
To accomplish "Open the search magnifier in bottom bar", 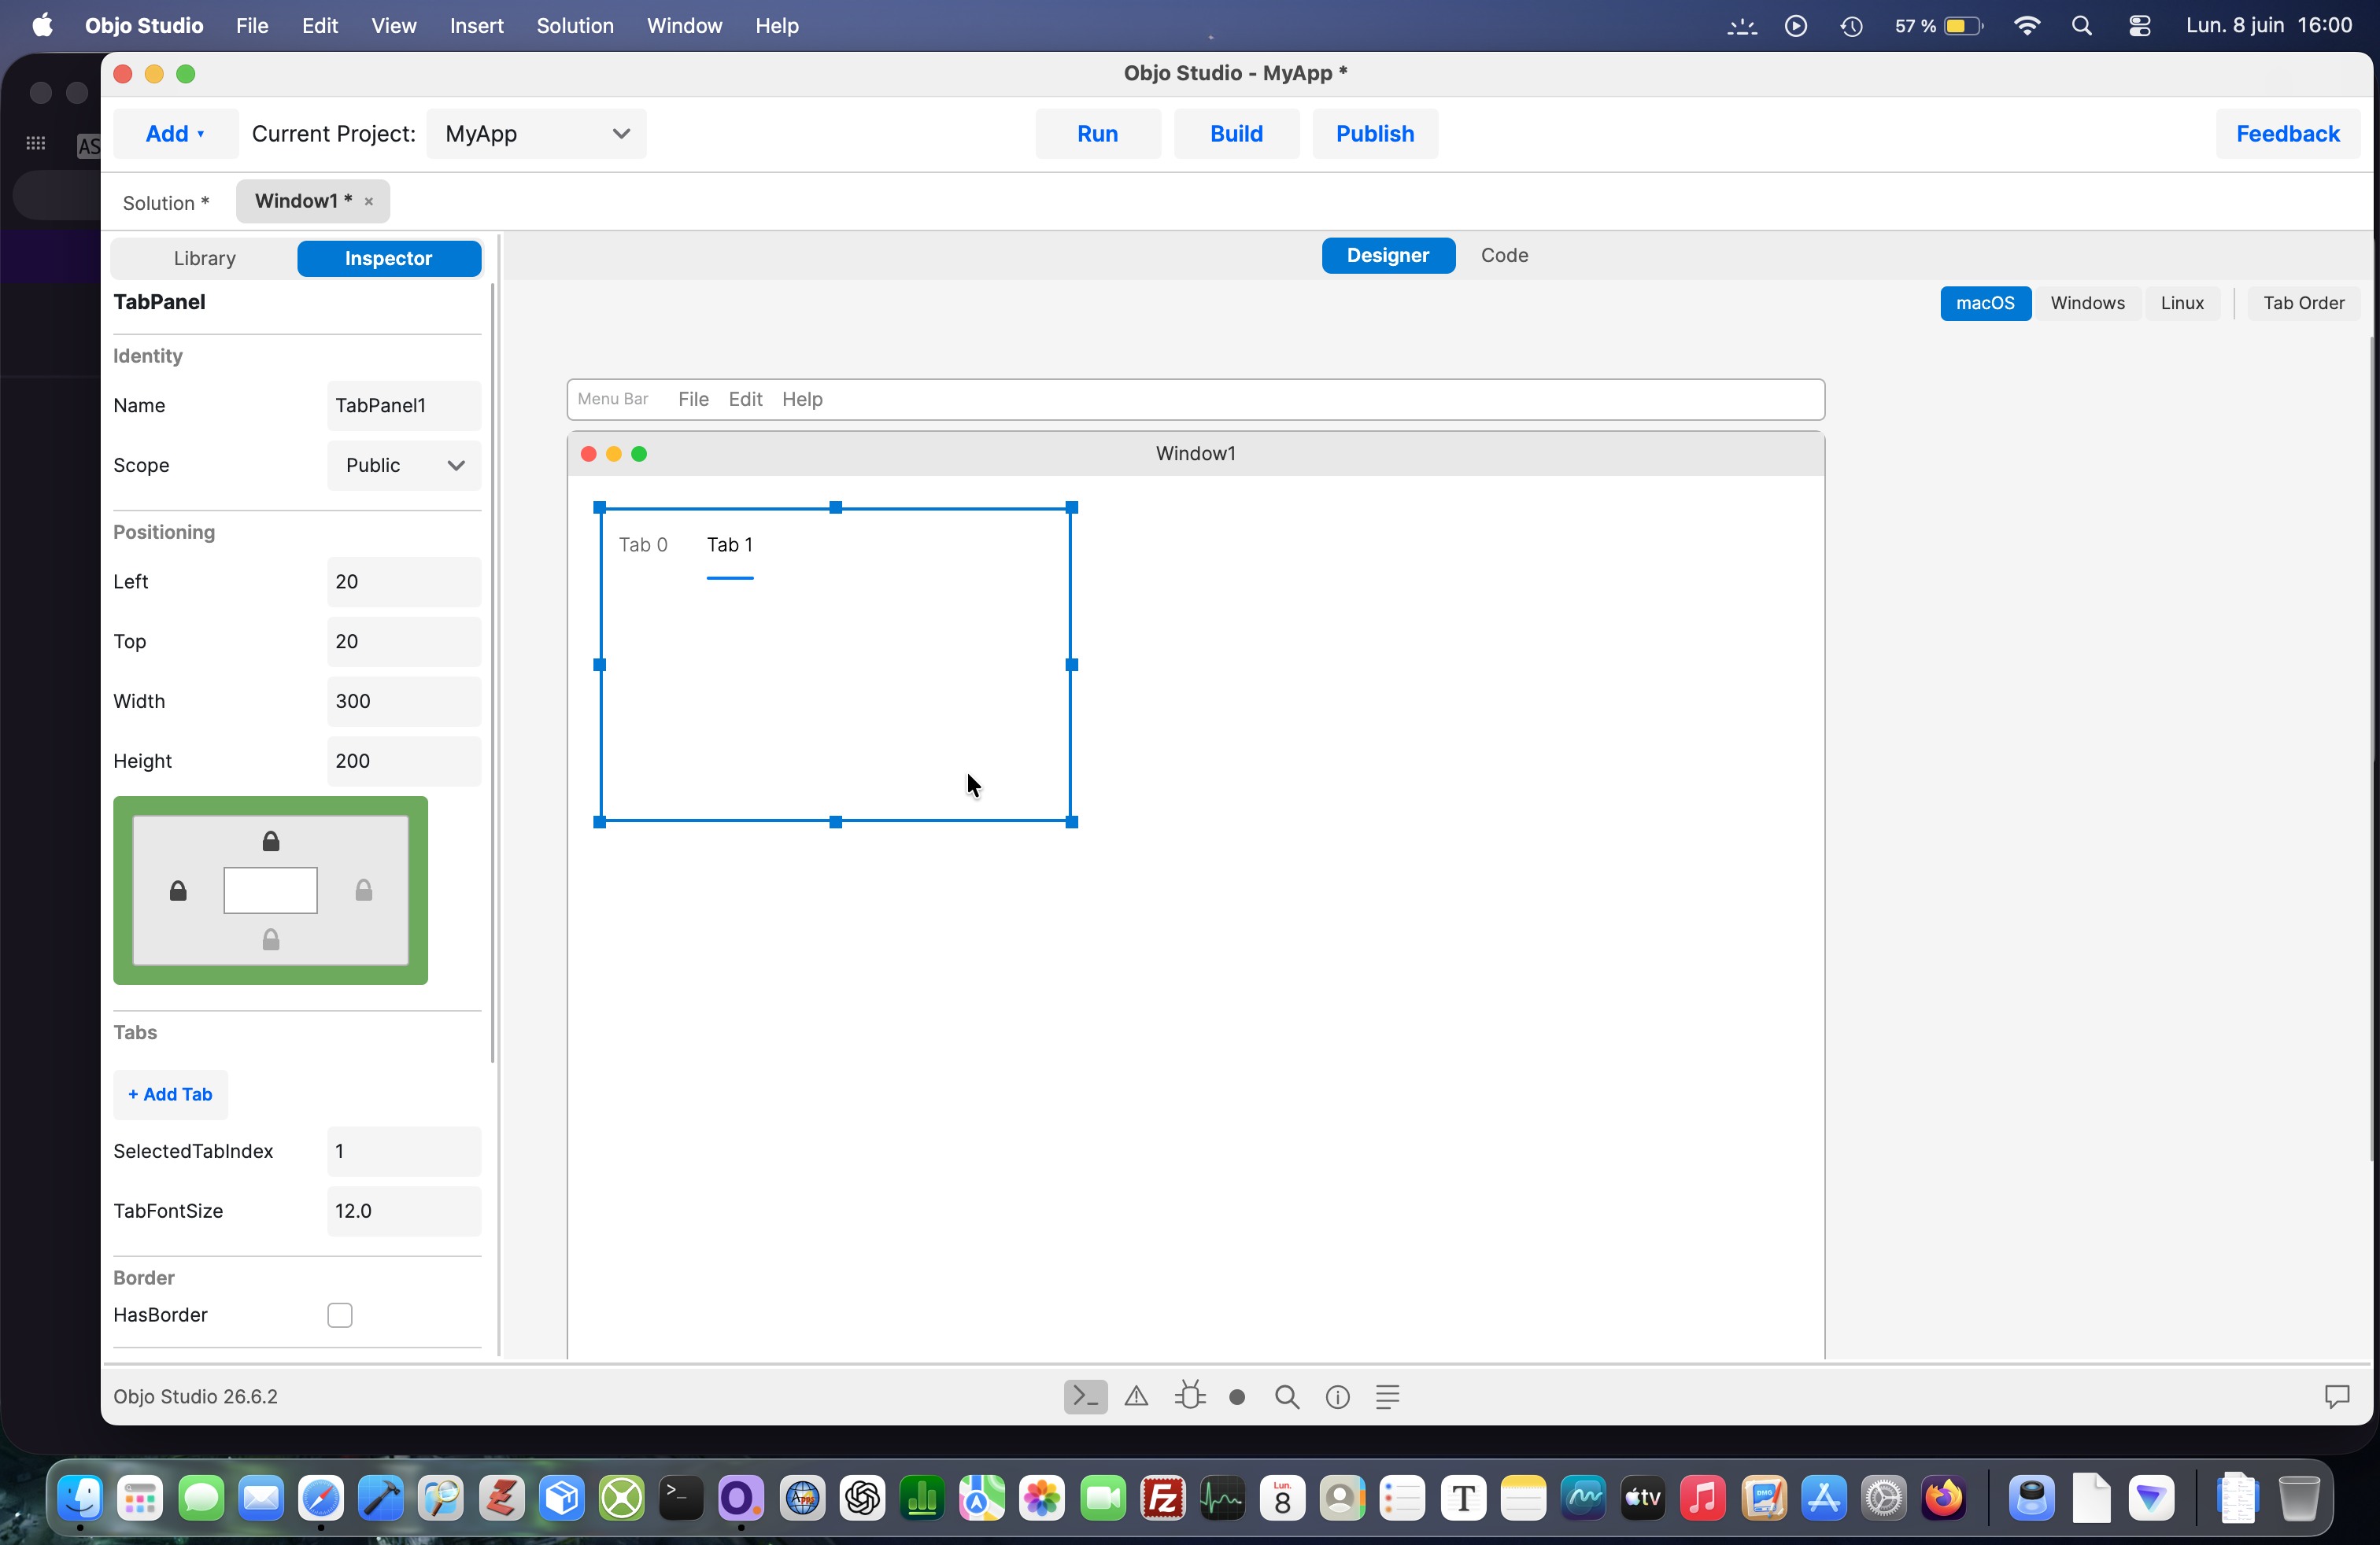I will tap(1287, 1396).
